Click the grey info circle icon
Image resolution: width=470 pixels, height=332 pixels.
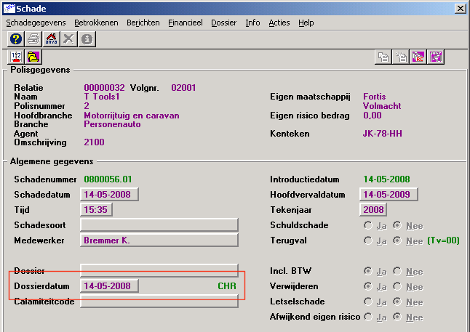pyautogui.click(x=86, y=39)
